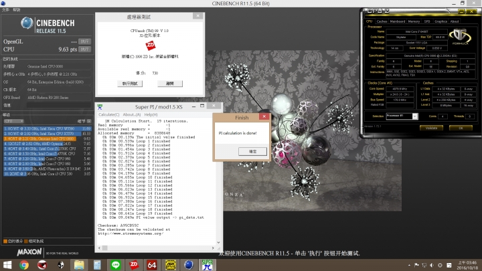Select ranking row Intel Core i7-4770K
The width and height of the screenshot is (482, 271).
(x=48, y=154)
